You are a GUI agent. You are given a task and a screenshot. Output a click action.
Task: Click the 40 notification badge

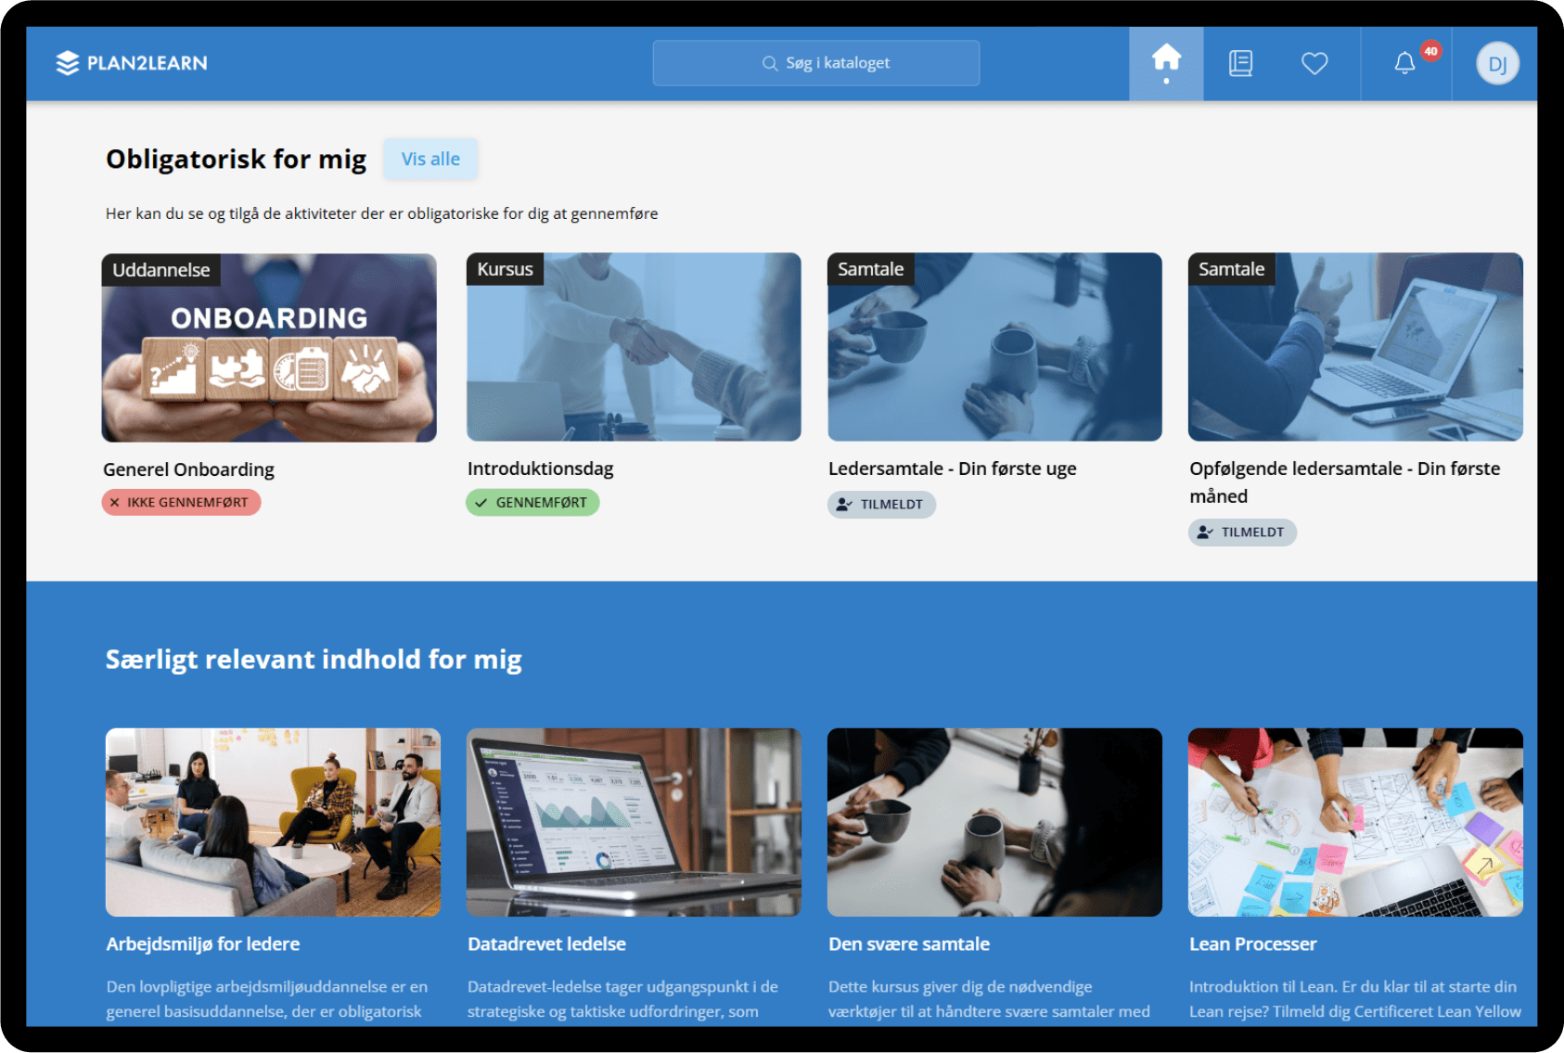(1430, 51)
